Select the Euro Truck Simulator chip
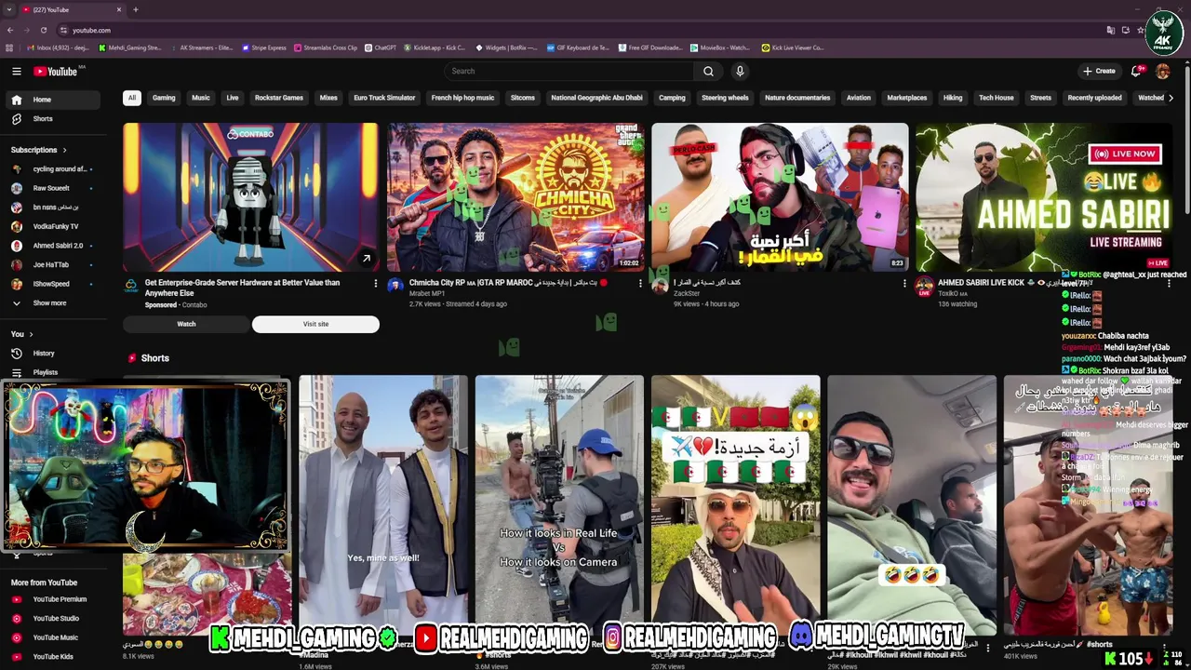The height and width of the screenshot is (670, 1191). pos(384,98)
